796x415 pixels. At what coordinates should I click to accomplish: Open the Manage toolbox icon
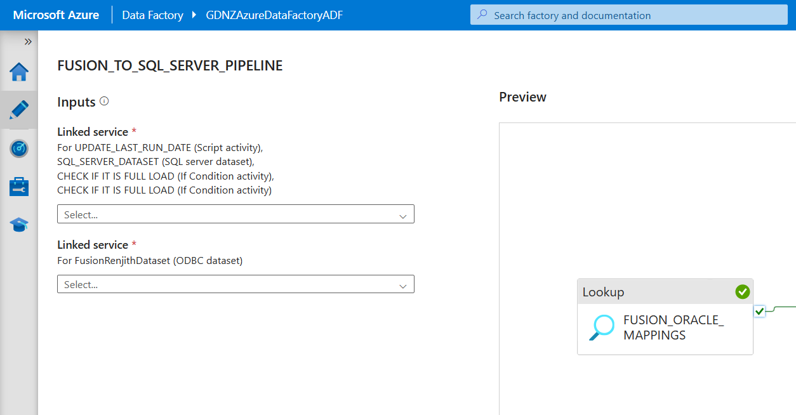tap(19, 187)
